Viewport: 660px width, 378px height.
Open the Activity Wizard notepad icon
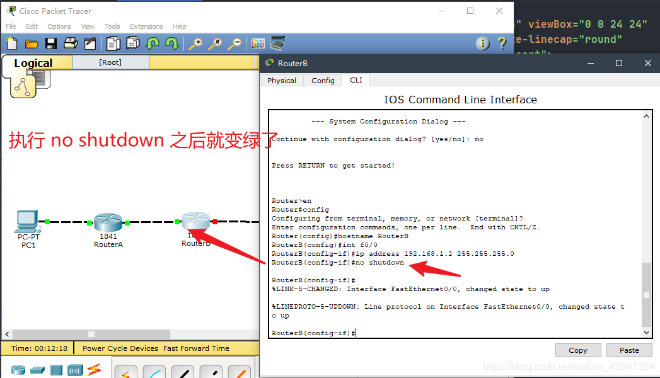pos(90,43)
